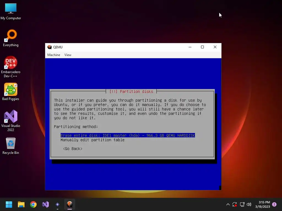Screen dimensions: 282x211
Task: Activate the QEMU taskbar icon
Action: pos(70,204)
